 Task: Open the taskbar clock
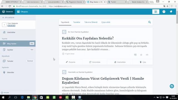point(173,97)
